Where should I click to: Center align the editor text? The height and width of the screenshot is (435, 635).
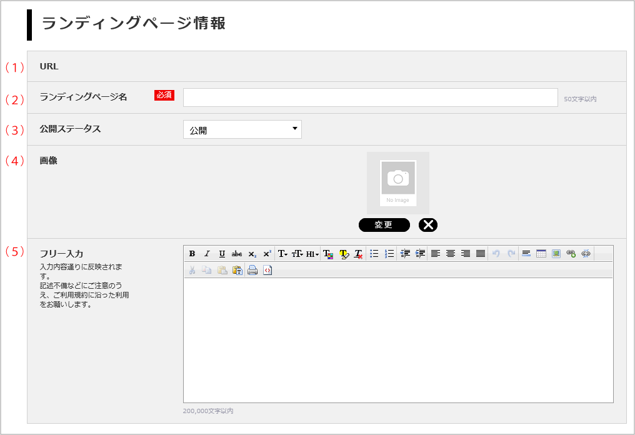click(450, 253)
